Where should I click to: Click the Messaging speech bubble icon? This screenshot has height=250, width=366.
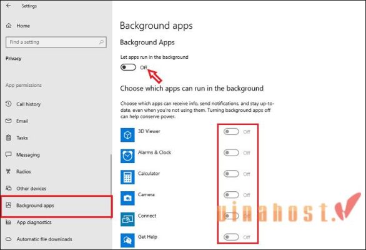(8, 154)
